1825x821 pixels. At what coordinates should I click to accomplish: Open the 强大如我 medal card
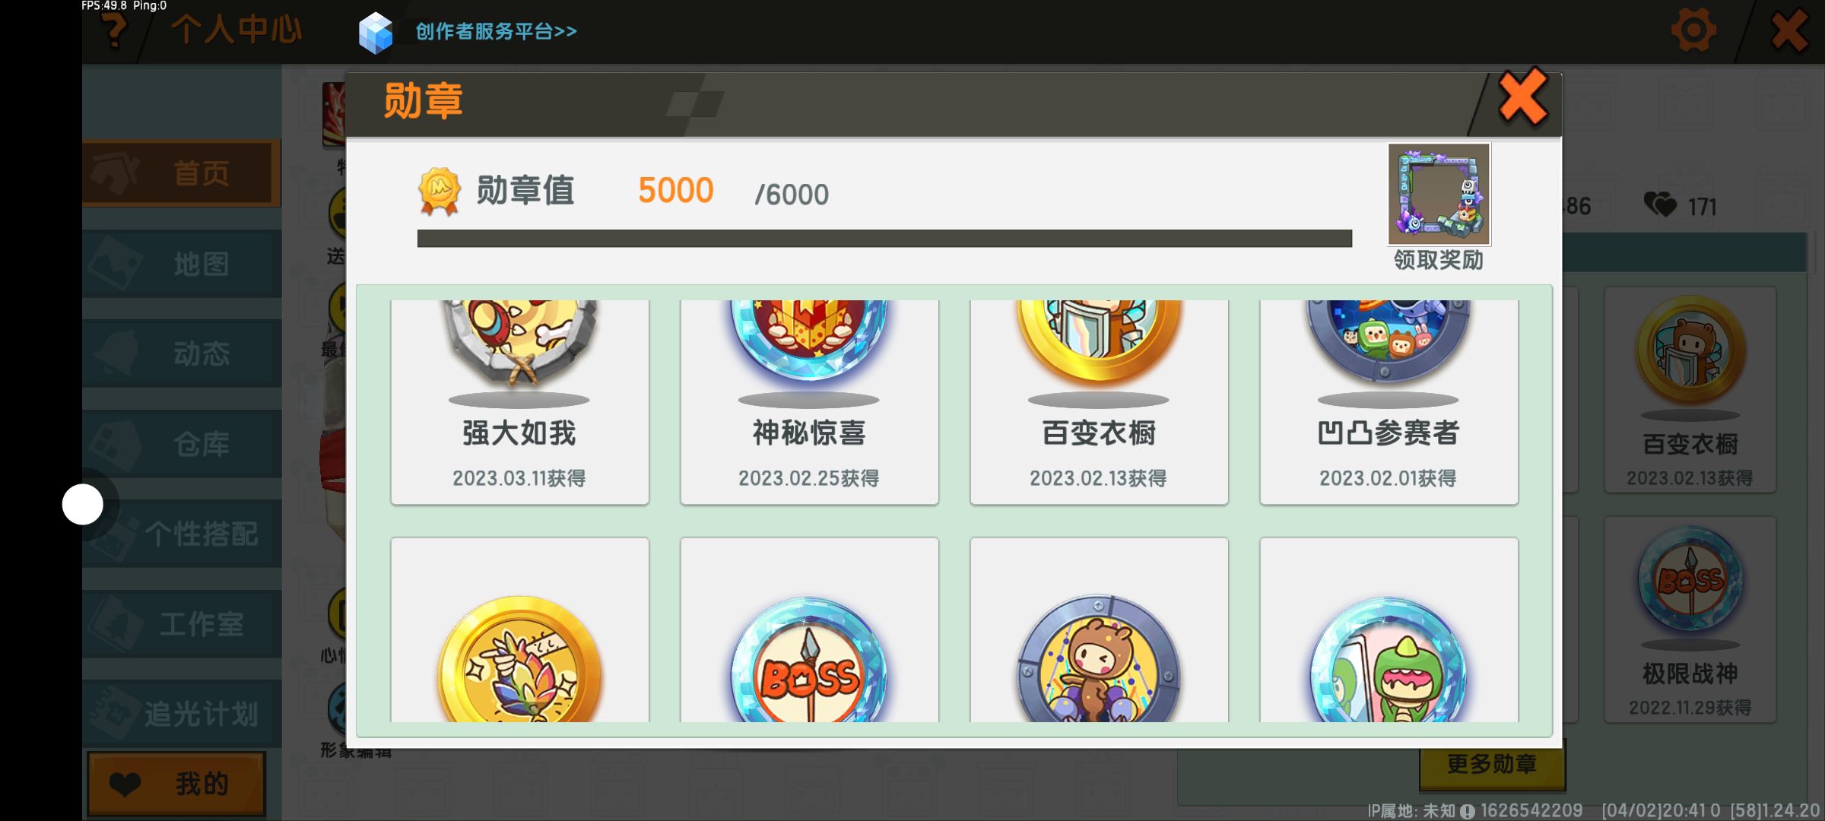pos(520,401)
